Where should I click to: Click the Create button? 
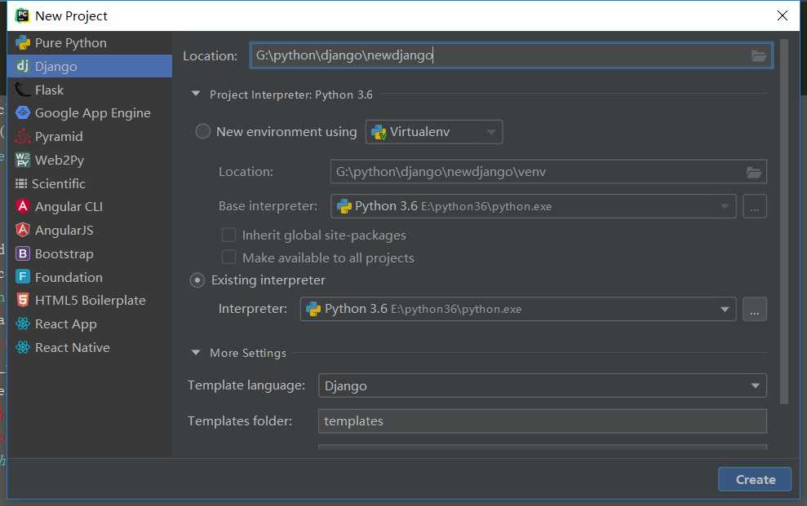755,479
